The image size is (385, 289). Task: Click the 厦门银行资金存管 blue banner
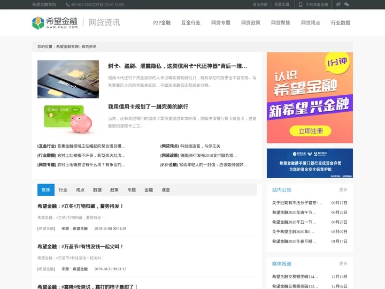point(310,163)
